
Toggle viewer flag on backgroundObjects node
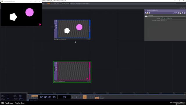56,21
